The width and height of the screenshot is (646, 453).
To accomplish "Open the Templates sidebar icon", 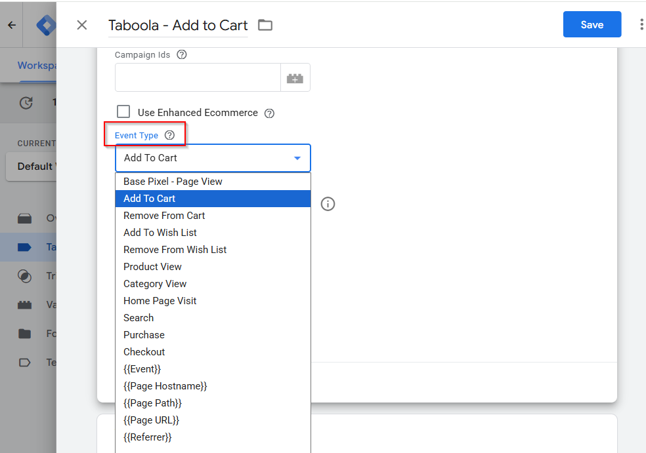I will pos(25,363).
